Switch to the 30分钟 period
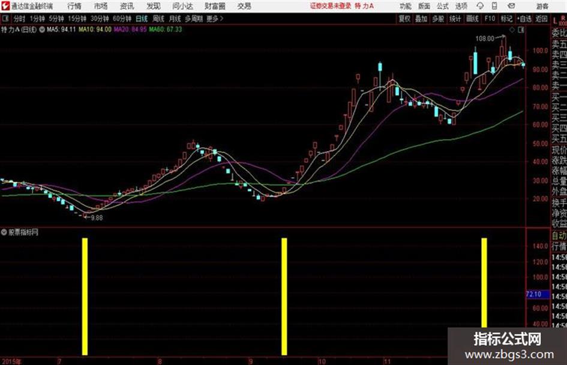Image resolution: width=567 pixels, height=365 pixels. (x=100, y=19)
